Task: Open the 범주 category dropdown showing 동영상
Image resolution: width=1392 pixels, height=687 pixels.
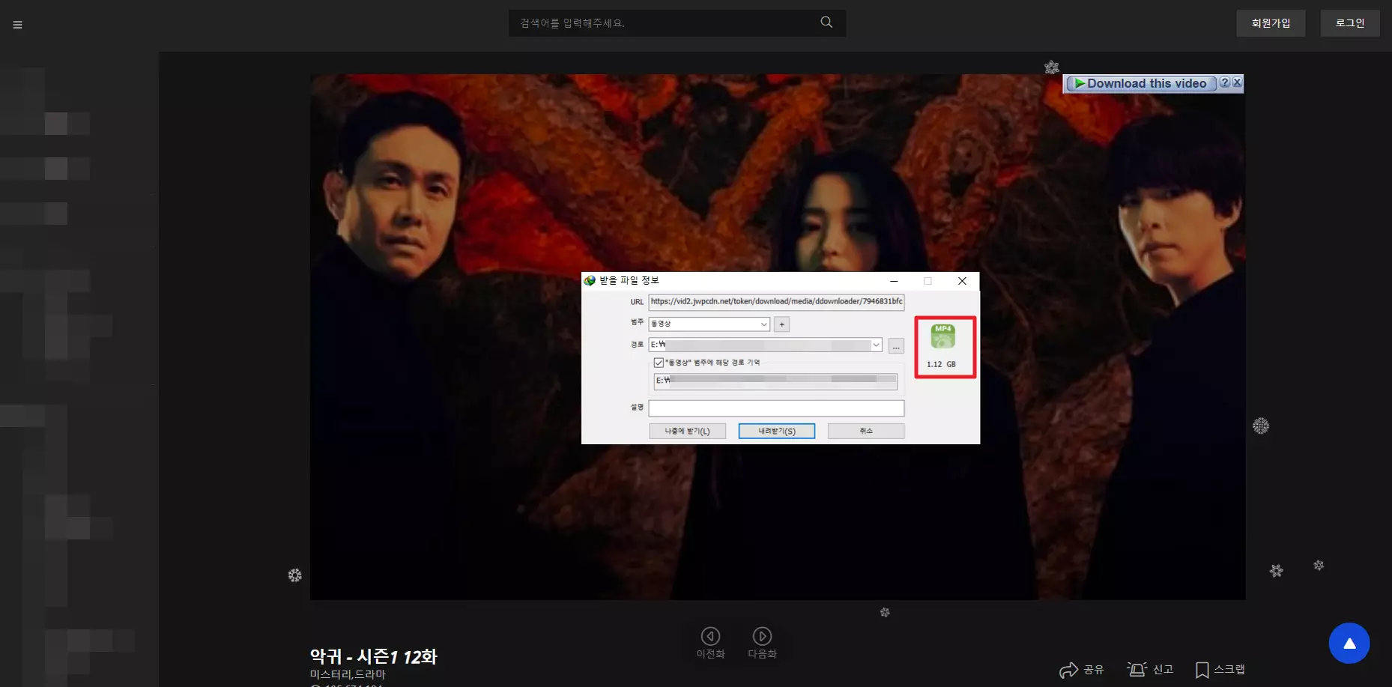Action: click(x=709, y=324)
